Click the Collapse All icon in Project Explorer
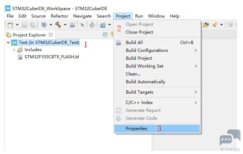The height and width of the screenshot is (154, 243). coord(105,35)
